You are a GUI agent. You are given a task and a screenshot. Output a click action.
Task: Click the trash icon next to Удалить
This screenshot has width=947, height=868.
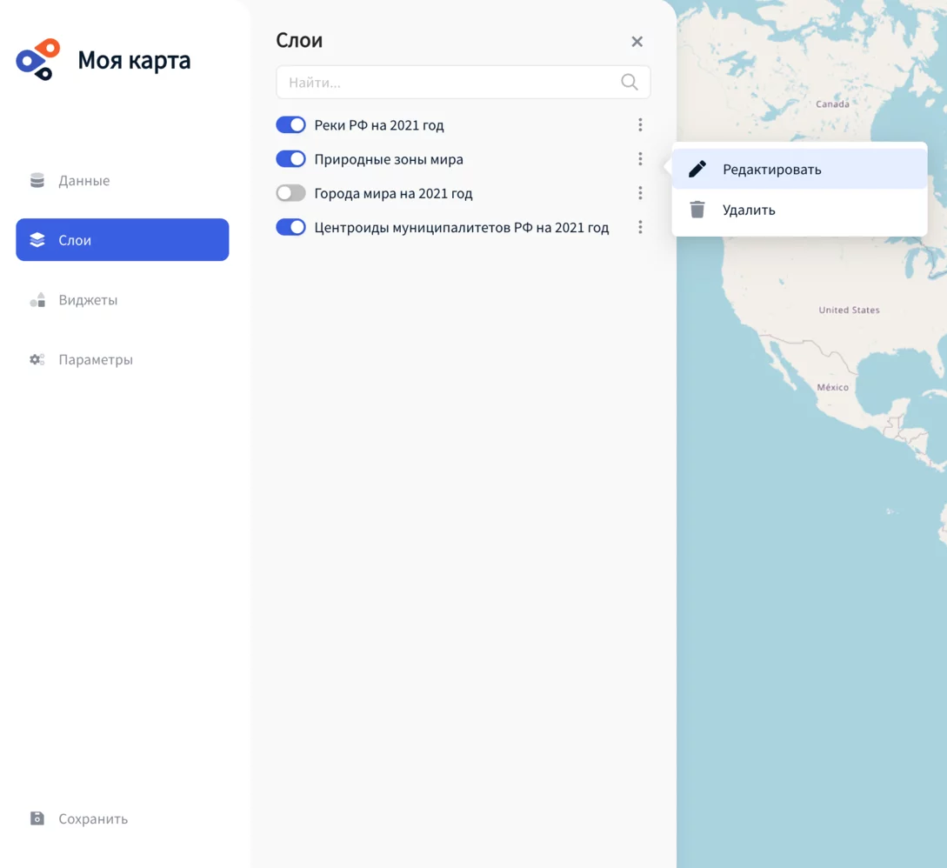pyautogui.click(x=697, y=210)
